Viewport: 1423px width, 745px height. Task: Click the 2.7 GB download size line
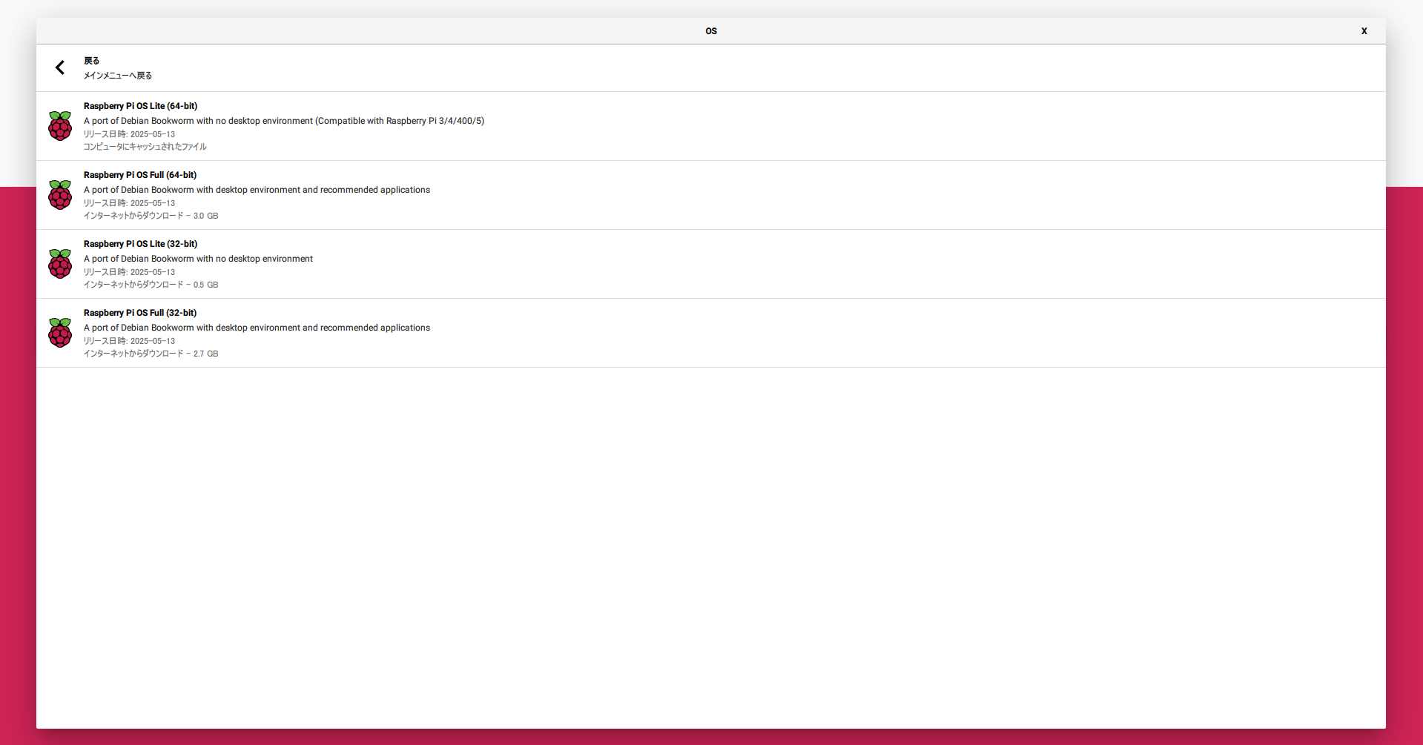click(x=151, y=354)
